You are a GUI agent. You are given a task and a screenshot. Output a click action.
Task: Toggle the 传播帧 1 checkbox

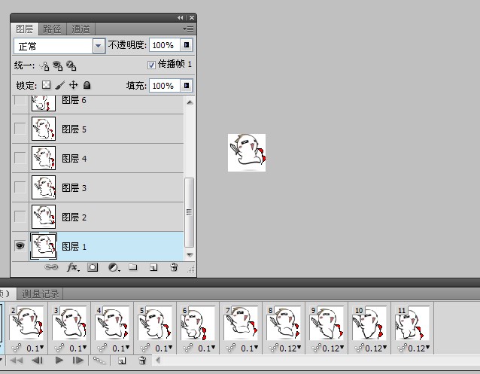point(151,65)
